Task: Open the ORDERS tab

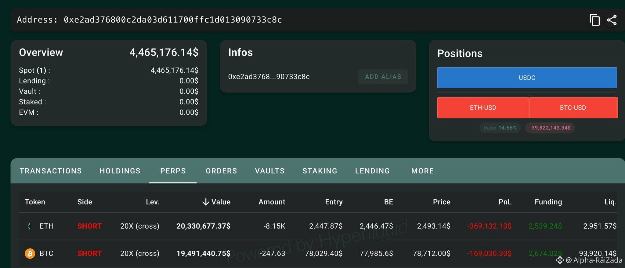Action: pos(221,171)
